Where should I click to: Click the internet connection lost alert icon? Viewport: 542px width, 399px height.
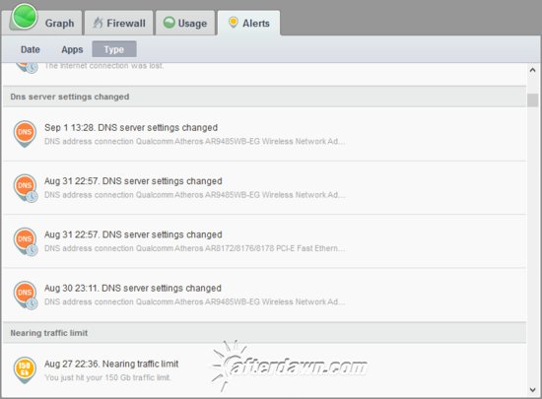[27, 67]
